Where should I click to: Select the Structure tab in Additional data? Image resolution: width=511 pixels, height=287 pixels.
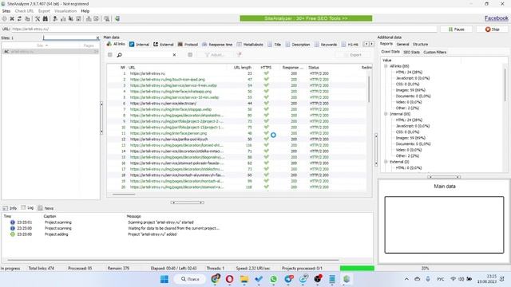pos(421,45)
